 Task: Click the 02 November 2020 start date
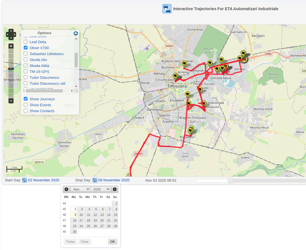pyautogui.click(x=44, y=180)
